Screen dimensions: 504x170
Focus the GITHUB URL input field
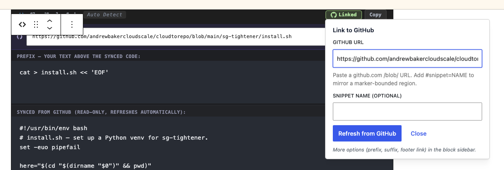point(407,58)
